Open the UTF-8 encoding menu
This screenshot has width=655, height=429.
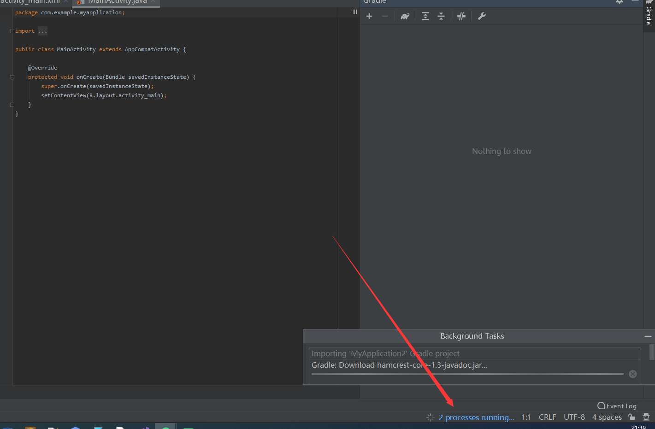(574, 417)
